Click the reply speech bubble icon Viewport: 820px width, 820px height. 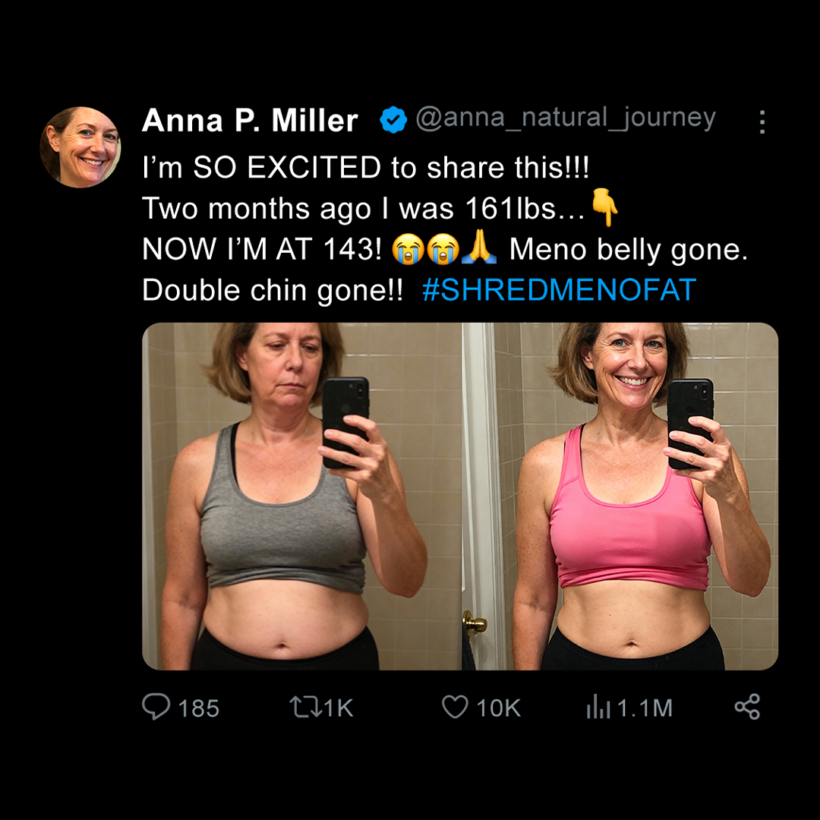pyautogui.click(x=156, y=707)
